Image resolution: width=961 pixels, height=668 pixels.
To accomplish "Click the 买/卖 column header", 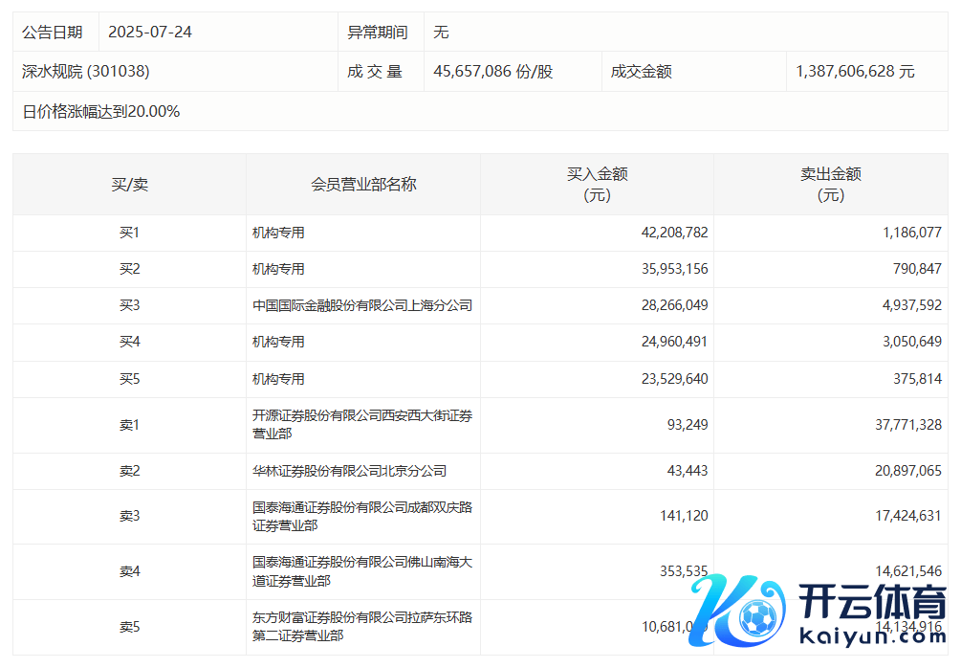I will tap(129, 184).
